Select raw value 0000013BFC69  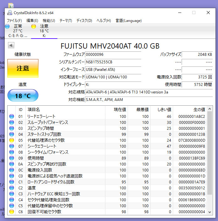click(x=192, y=158)
